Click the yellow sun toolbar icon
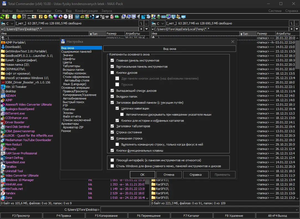The width and height of the screenshot is (300, 219). pos(19,17)
